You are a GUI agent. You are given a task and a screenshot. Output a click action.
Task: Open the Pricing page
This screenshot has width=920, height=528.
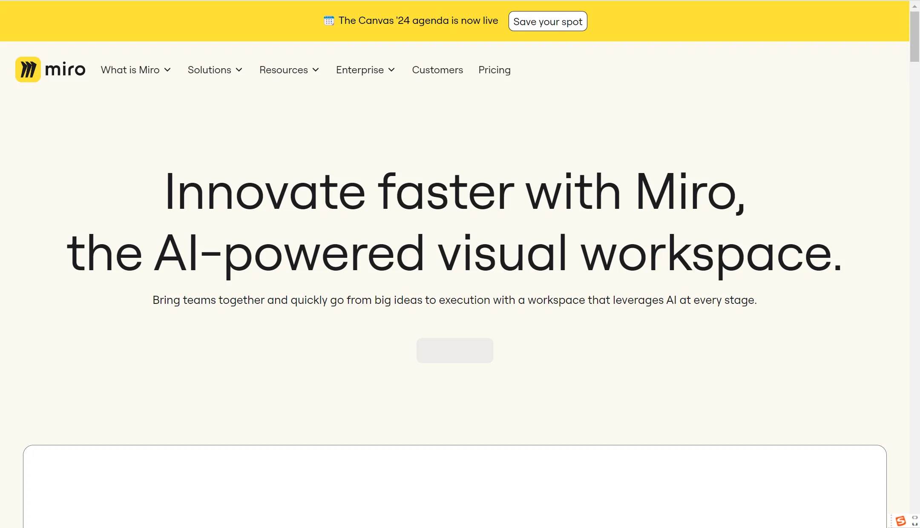(x=494, y=70)
